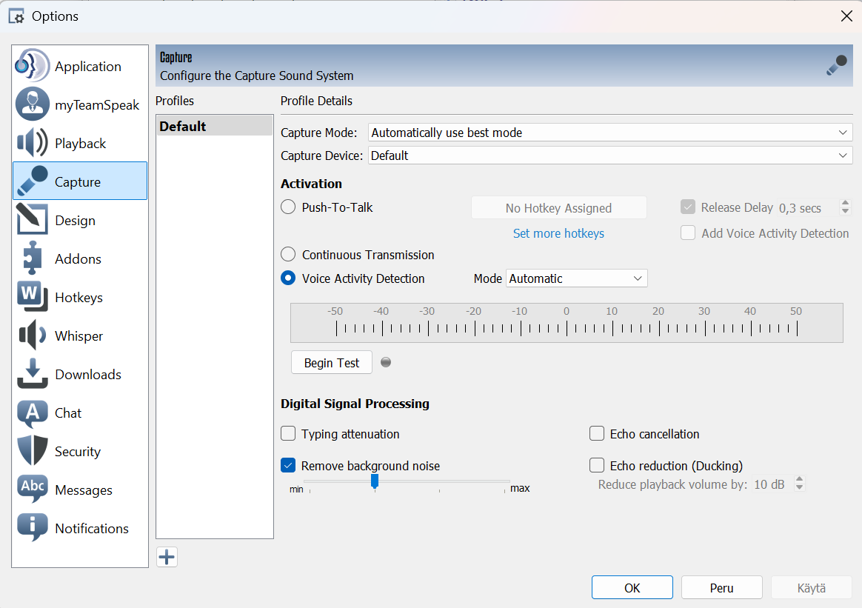The width and height of the screenshot is (862, 608).
Task: Select Voice Activity Detection radio
Action: [x=288, y=278]
